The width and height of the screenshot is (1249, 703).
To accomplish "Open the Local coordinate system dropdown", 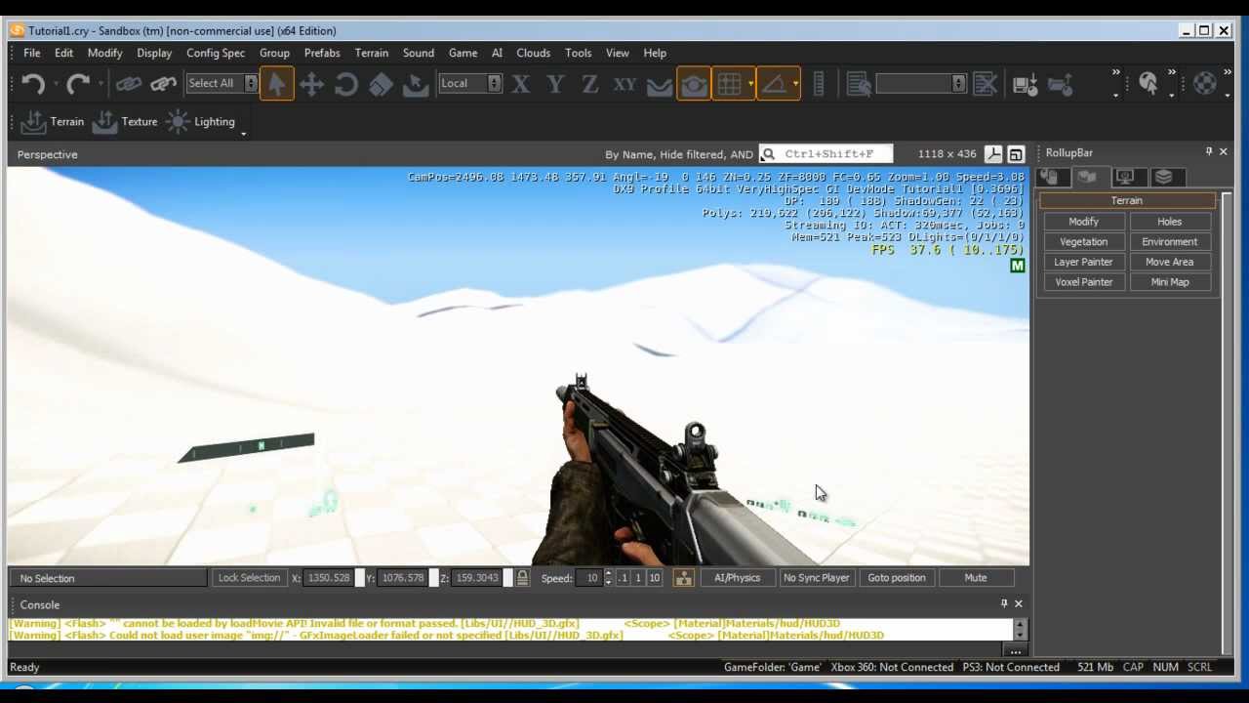I will [469, 84].
